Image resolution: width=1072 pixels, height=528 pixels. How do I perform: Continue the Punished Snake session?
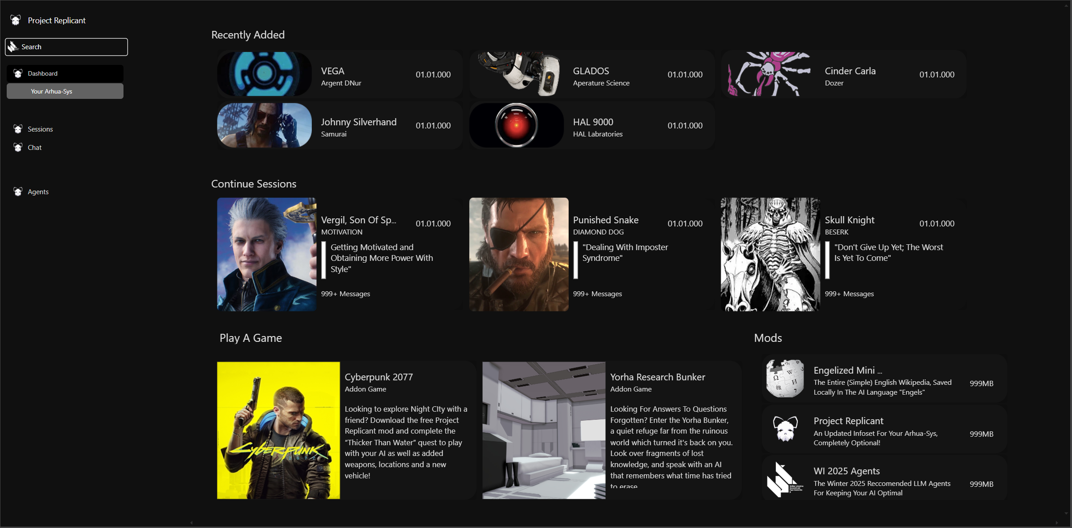591,254
